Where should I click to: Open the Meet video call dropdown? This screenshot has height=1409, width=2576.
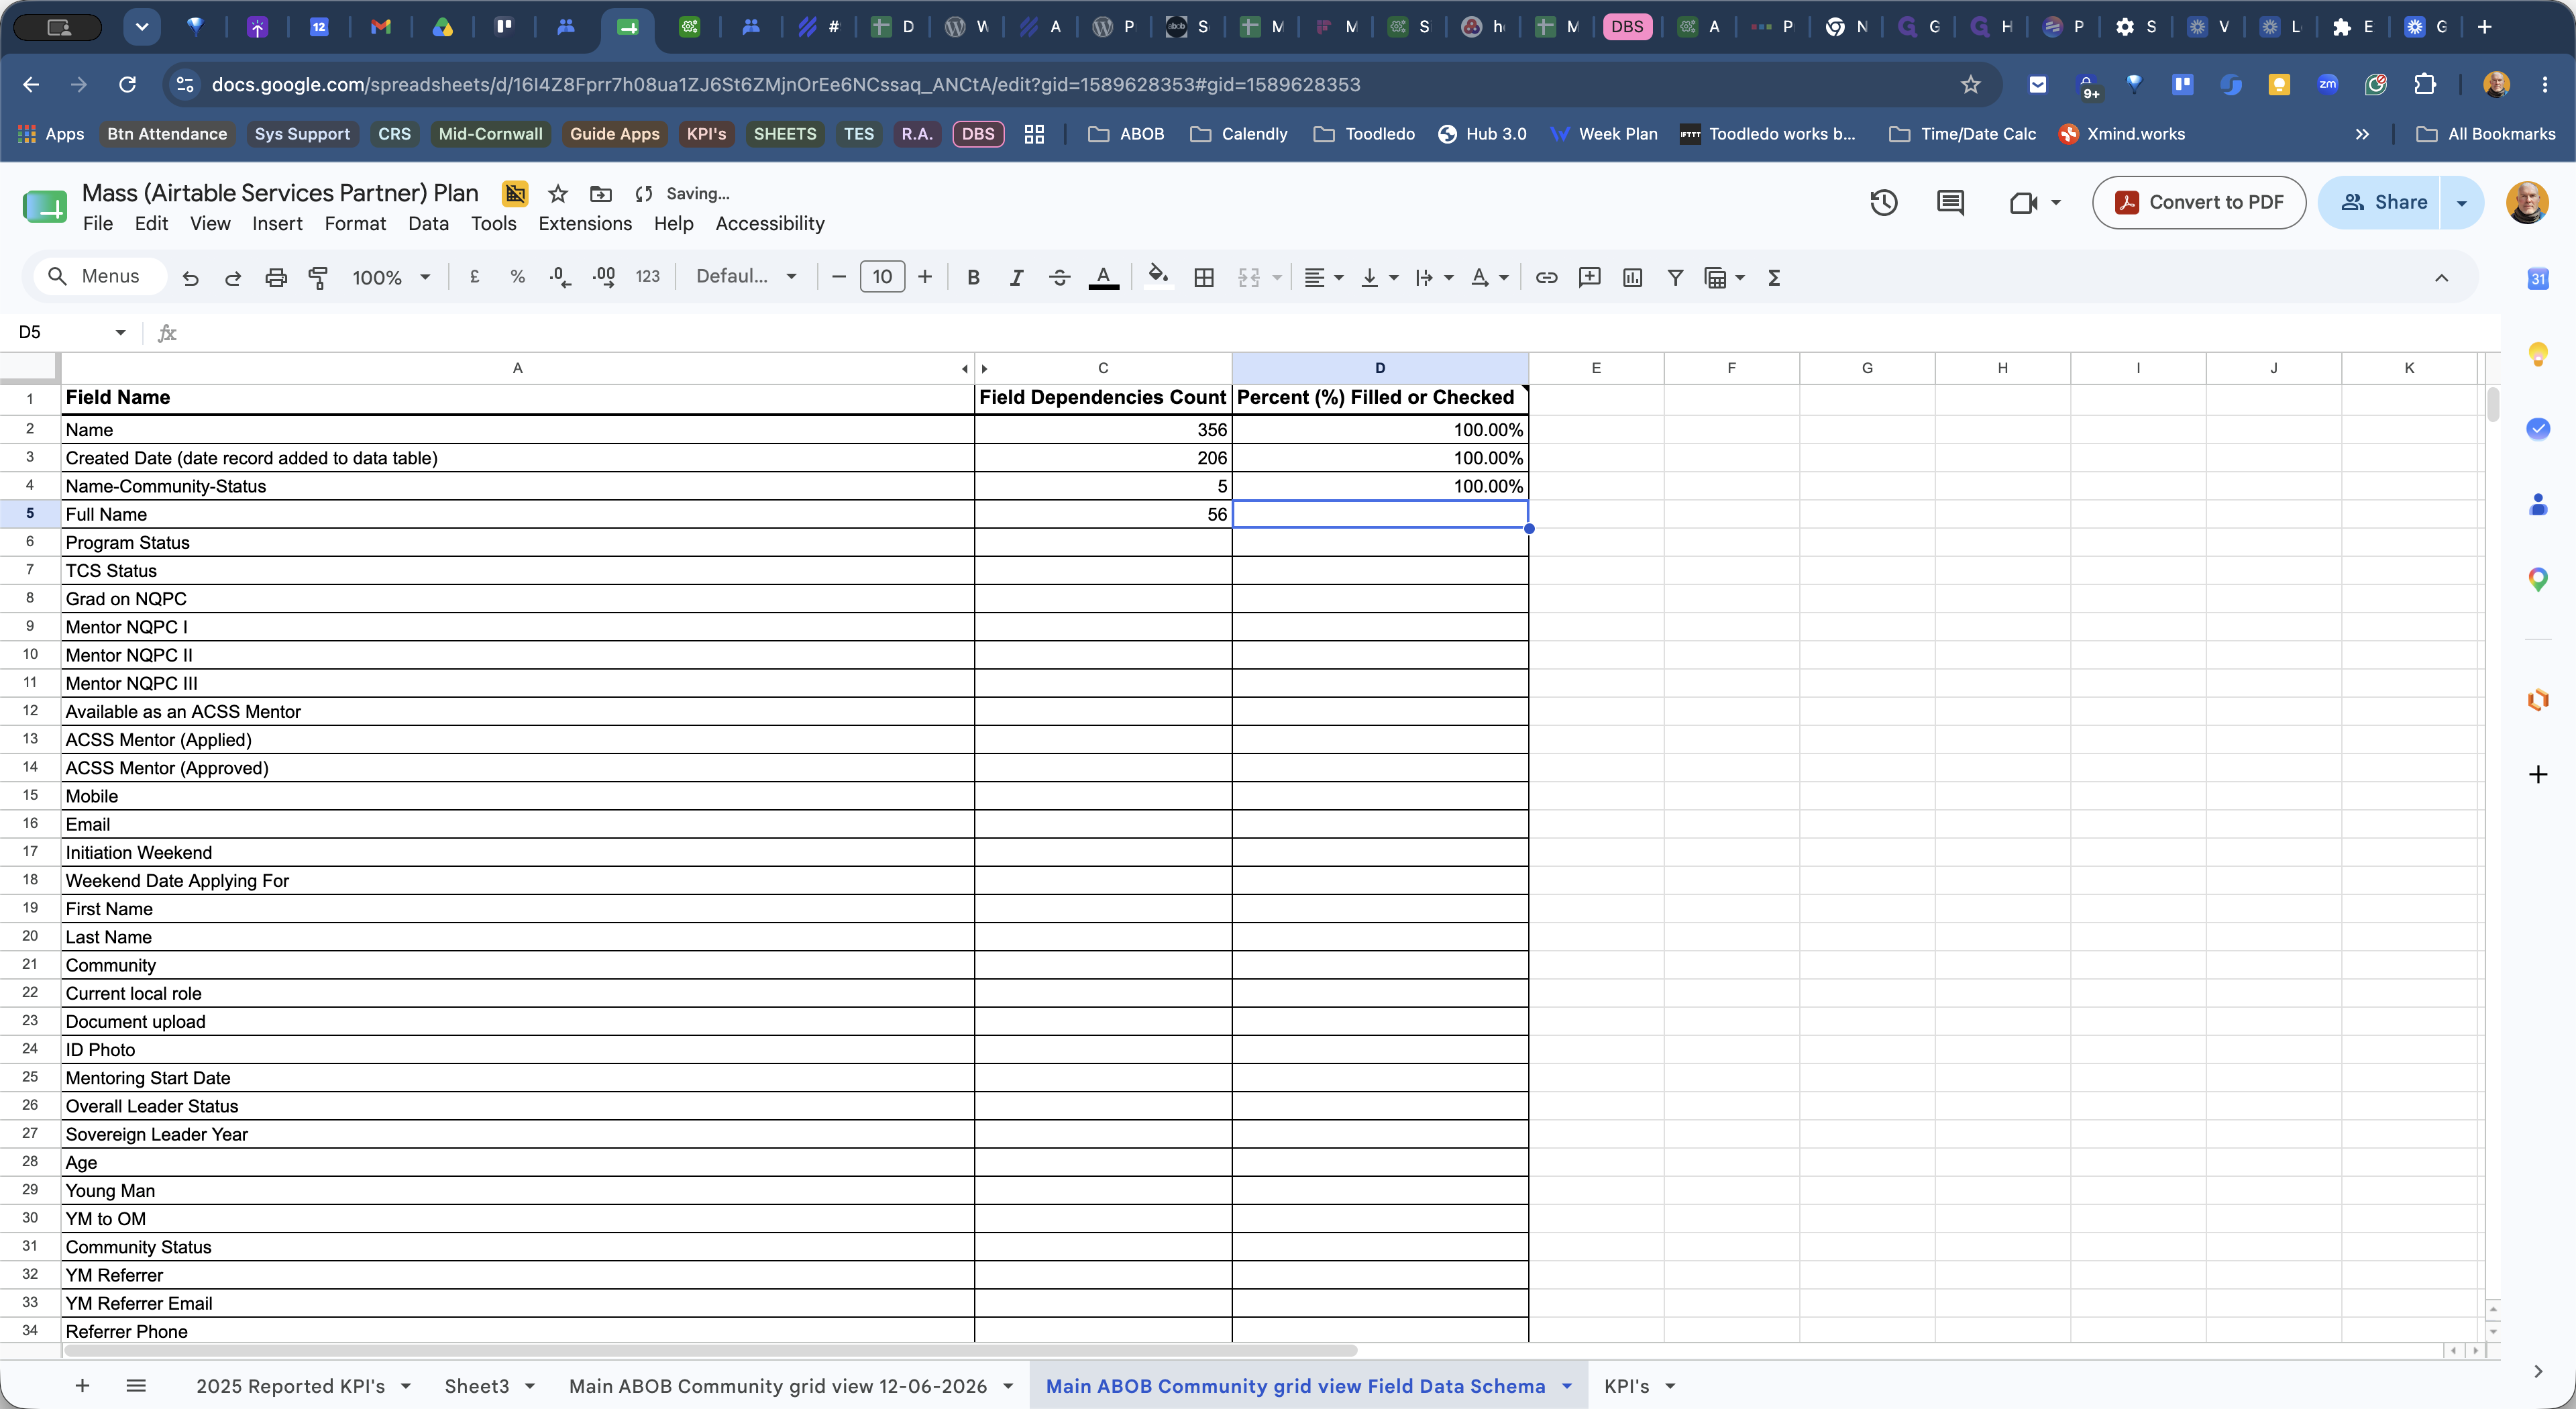click(2056, 203)
